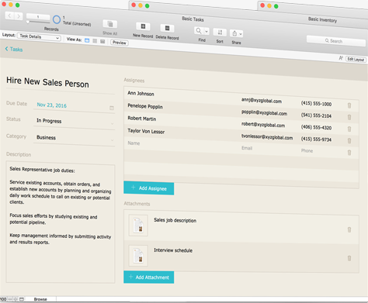Open Layout Task Details dropdown
The height and width of the screenshot is (303, 368).
pos(39,36)
